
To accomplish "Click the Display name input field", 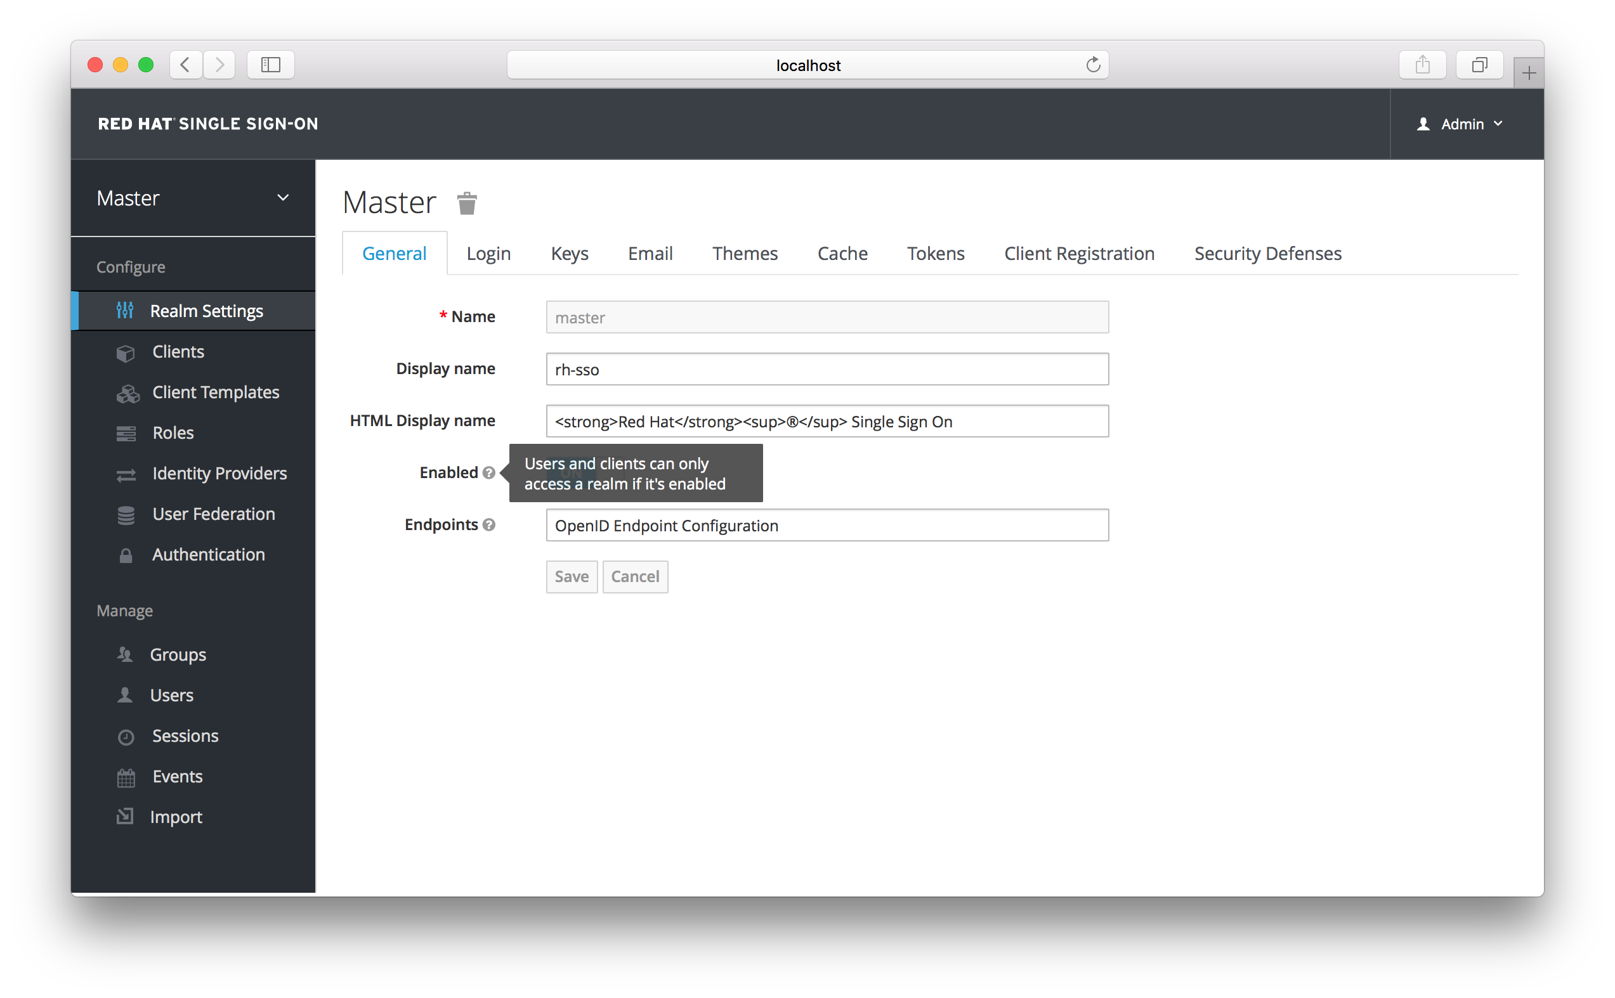I will [x=826, y=369].
